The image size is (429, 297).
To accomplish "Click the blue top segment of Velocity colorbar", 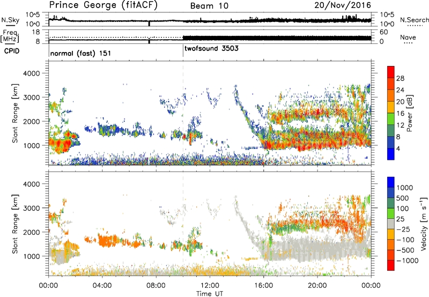I will tap(391, 182).
